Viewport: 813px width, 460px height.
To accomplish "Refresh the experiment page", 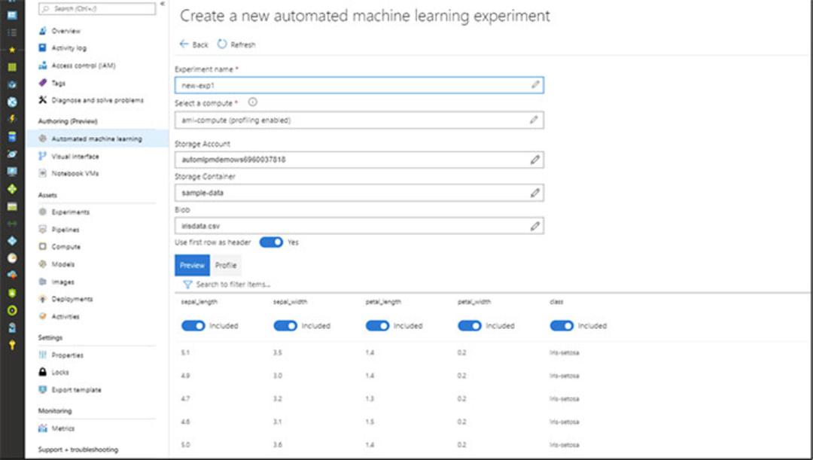I will click(x=236, y=44).
